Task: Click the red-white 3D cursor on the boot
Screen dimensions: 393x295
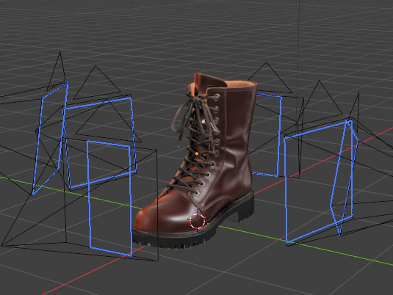Action: 198,222
